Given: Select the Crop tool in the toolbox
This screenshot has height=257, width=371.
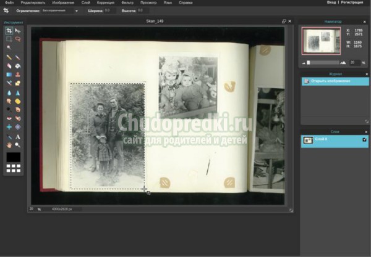Looking at the screenshot, I should point(9,31).
